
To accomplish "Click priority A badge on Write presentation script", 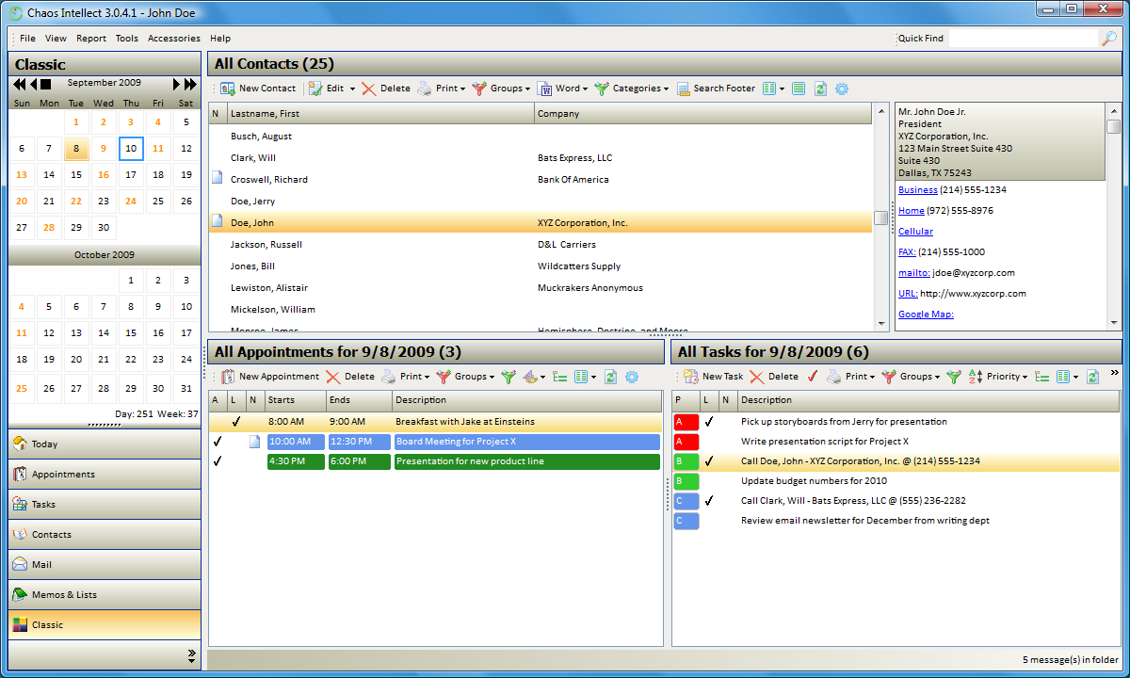I will [686, 442].
